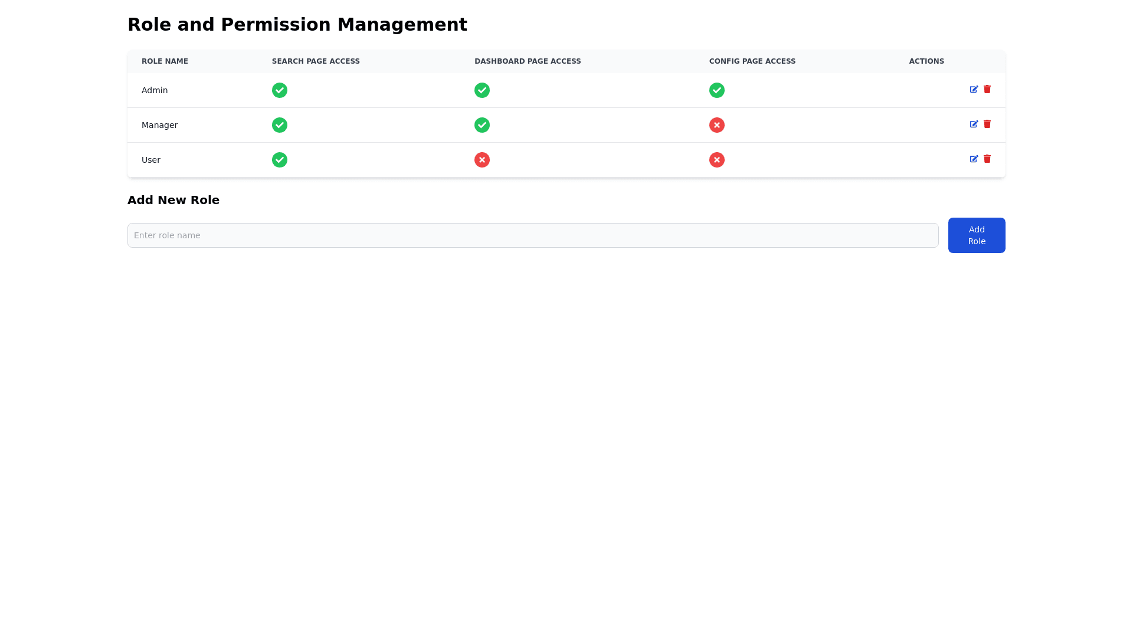Toggle Admin config page access checkmark

coord(717,90)
